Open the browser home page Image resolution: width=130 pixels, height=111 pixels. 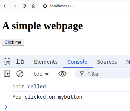tap(34, 6)
